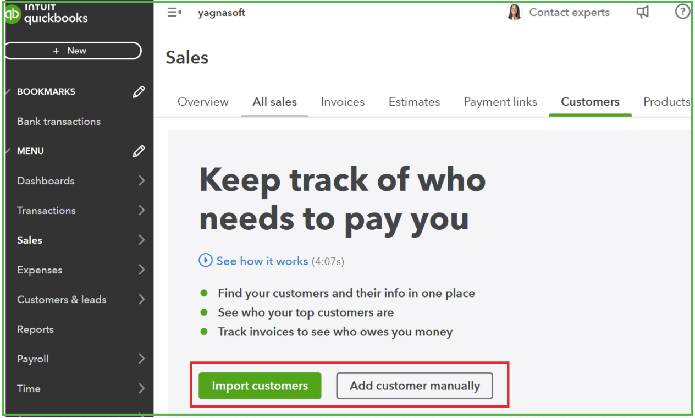This screenshot has height=418, width=695.
Task: Click the Contact experts avatar photo
Action: [x=514, y=12]
